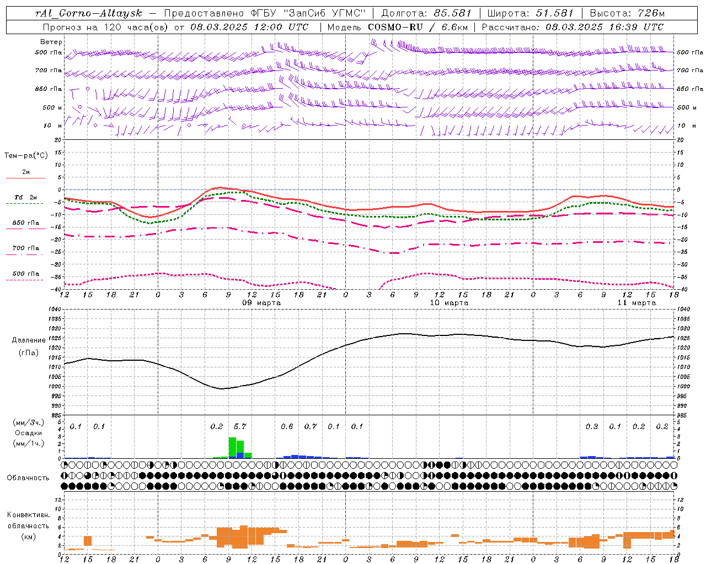The width and height of the screenshot is (706, 564).
Task: Click the '(мм/1ч.)' unit label
Action: pyautogui.click(x=28, y=443)
